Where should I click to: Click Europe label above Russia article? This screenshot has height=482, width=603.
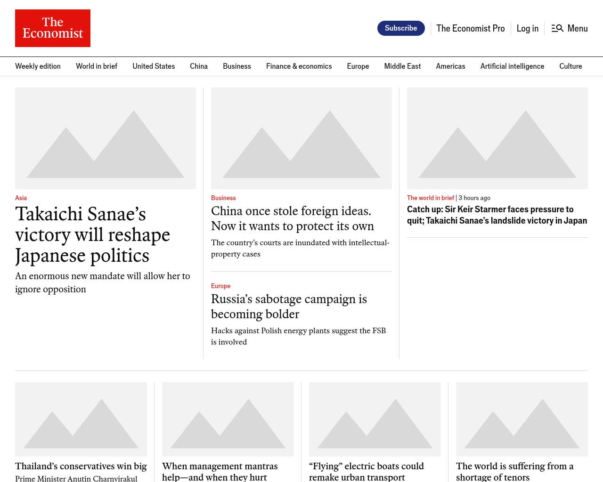(x=220, y=286)
